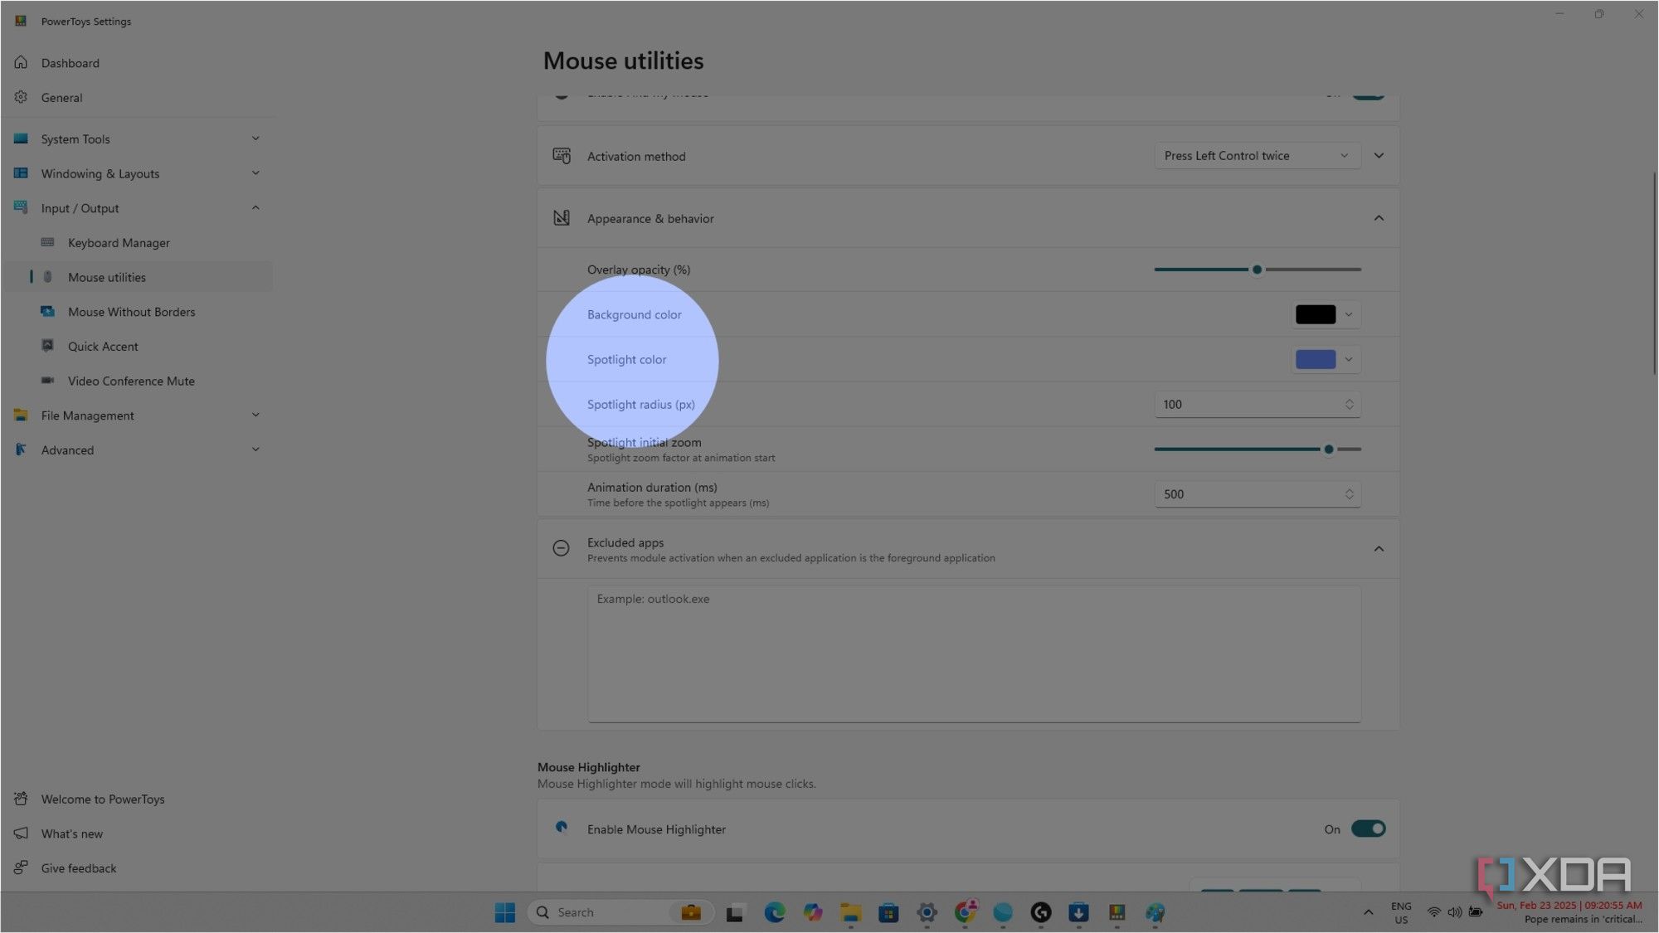
Task: Collapse Excluded apps section
Action: point(1379,549)
